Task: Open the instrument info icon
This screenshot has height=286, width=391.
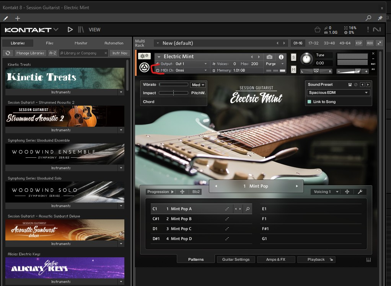Action: coord(281,57)
